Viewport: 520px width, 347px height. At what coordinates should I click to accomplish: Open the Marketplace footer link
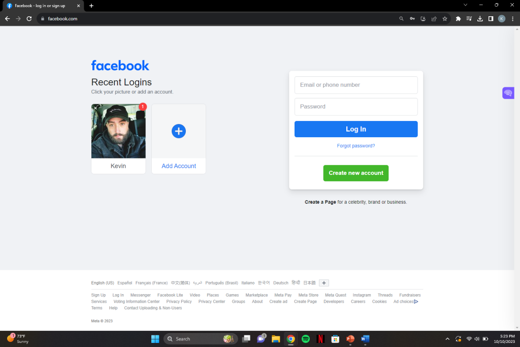coord(256,295)
